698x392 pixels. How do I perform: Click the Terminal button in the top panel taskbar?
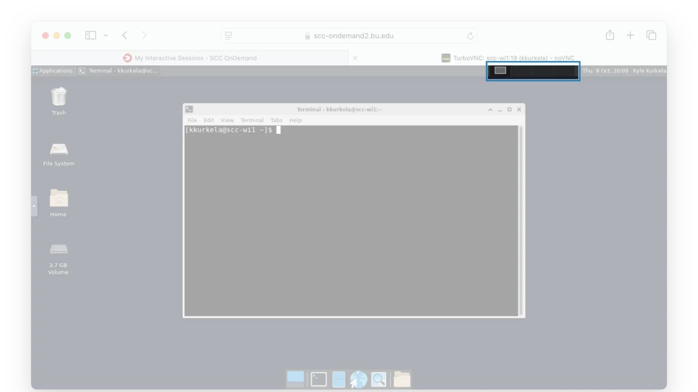118,71
